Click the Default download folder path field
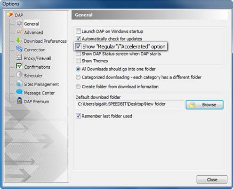 pyautogui.click(x=130, y=104)
